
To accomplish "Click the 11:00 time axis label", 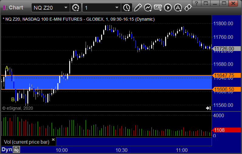I will point(182,150).
